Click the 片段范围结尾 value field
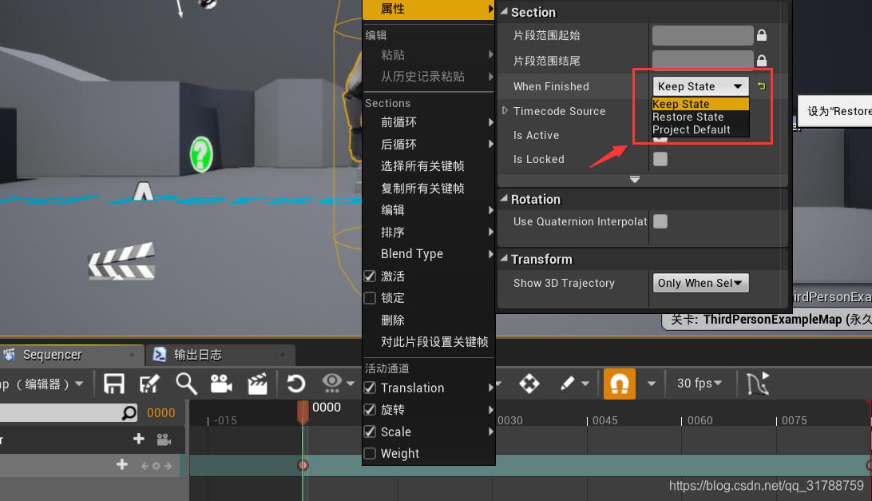 [703, 60]
